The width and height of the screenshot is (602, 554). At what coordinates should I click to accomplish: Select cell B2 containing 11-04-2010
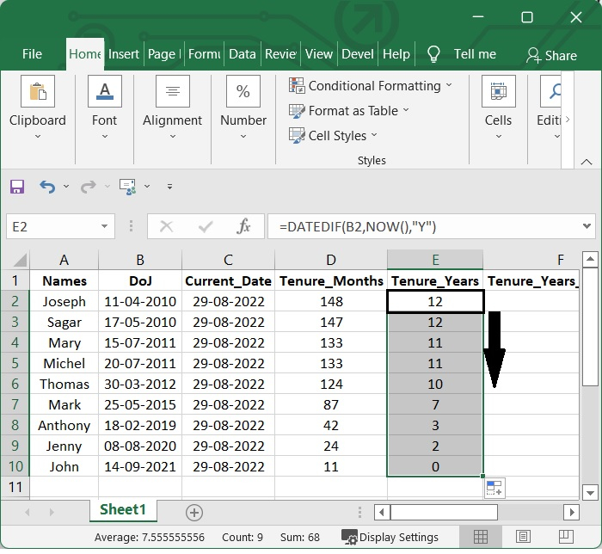click(140, 301)
